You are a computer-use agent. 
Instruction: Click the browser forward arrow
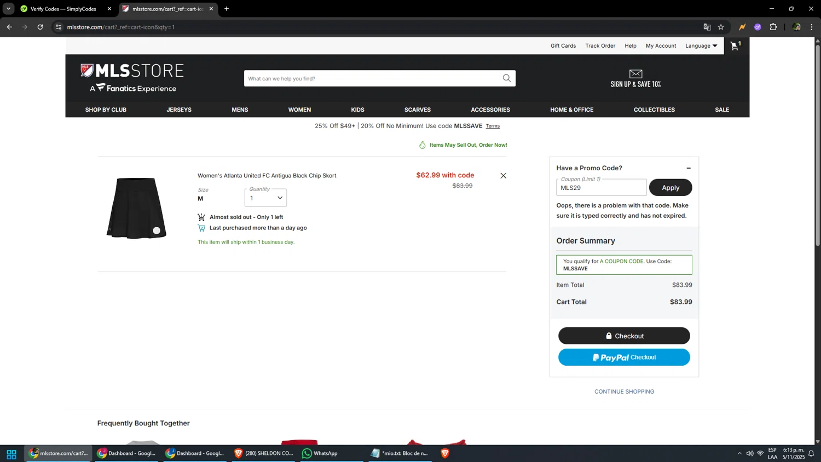point(25,27)
